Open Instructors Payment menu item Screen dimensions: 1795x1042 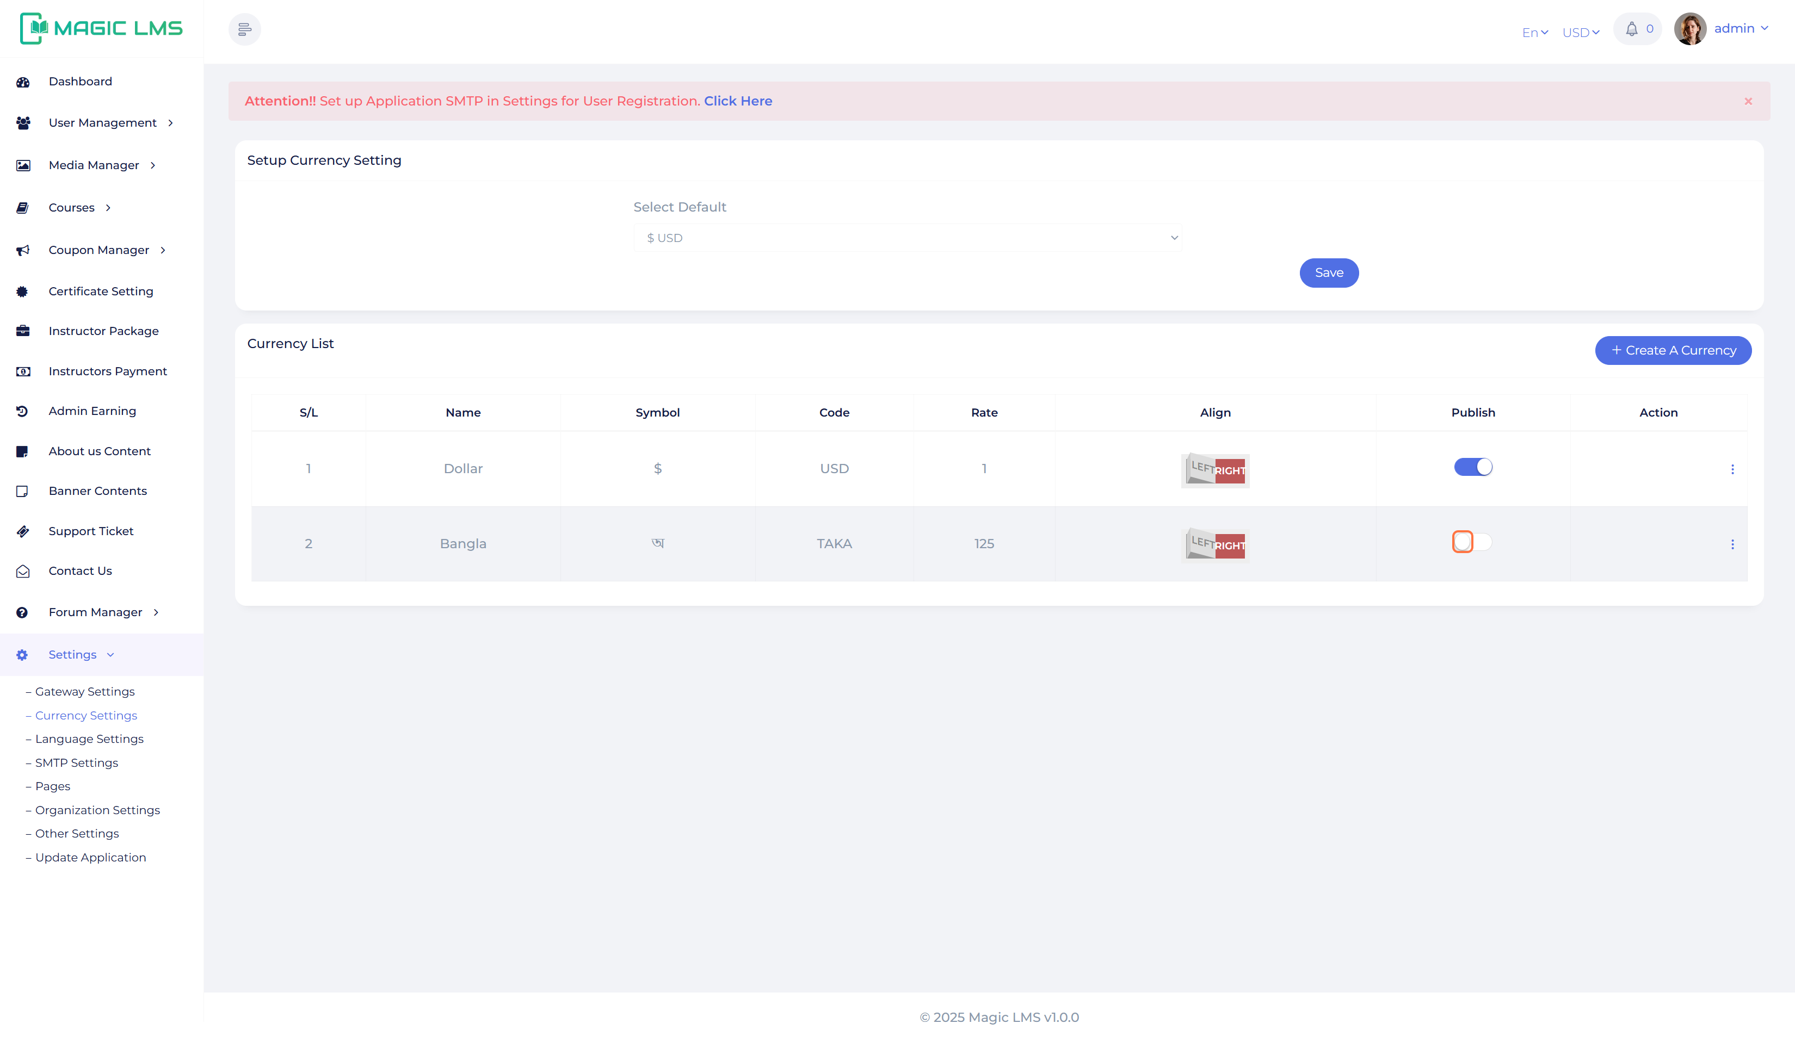(x=108, y=371)
